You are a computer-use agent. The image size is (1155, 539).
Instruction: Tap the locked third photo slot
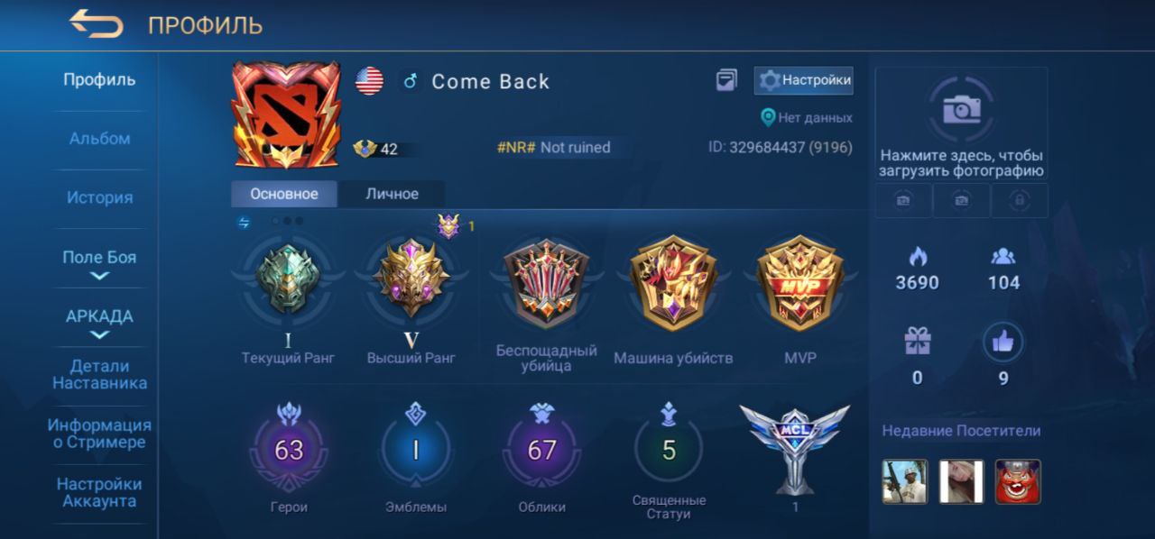coord(1019,201)
